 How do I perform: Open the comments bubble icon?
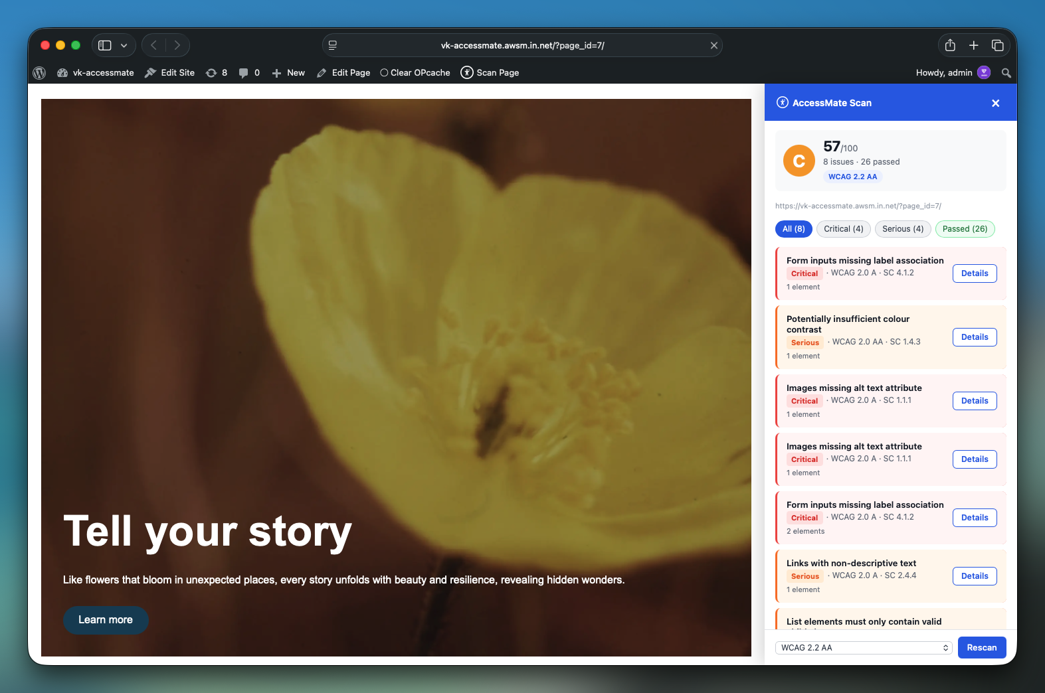point(244,73)
